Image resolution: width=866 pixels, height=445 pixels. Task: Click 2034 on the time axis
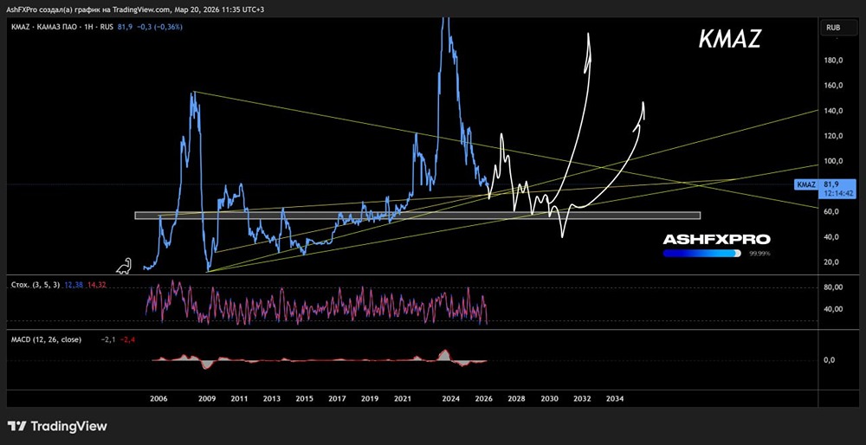[x=615, y=398]
